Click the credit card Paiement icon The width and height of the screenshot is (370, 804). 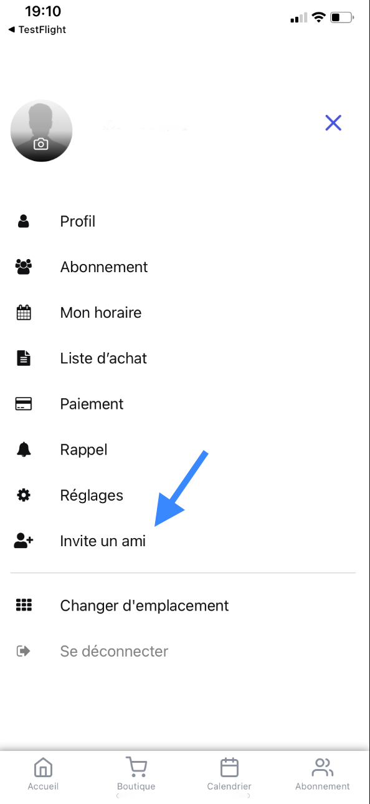click(x=24, y=404)
